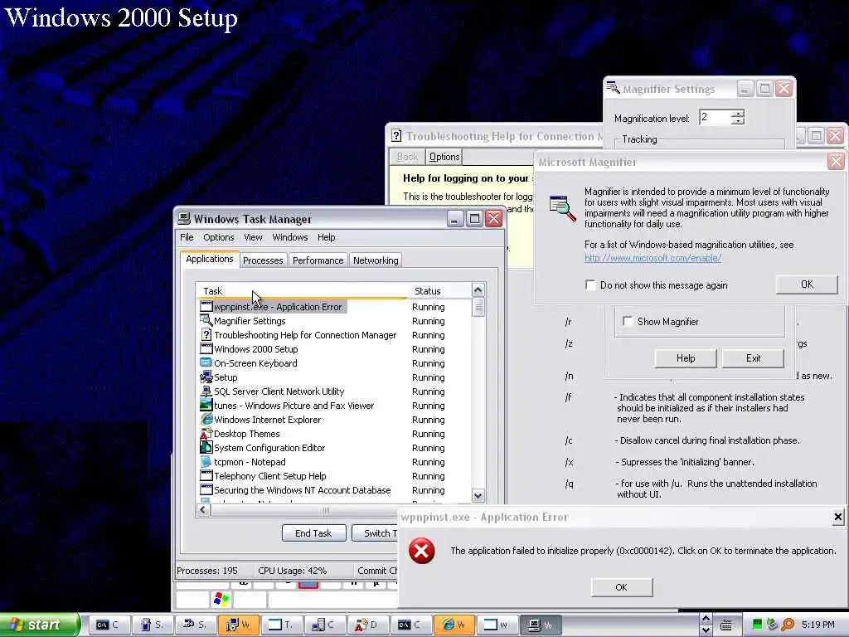Click Help button in Magnifier Settings
Image resolution: width=849 pixels, height=637 pixels.
coord(686,358)
